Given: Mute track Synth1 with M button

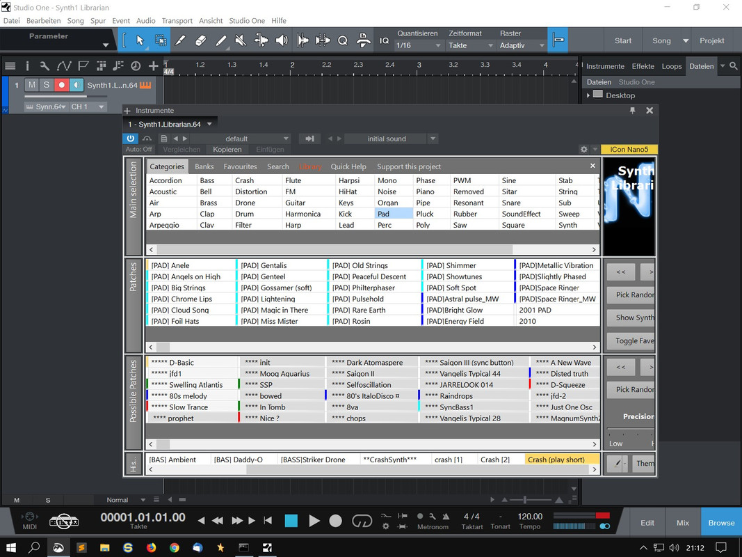Looking at the screenshot, I should (x=32, y=85).
